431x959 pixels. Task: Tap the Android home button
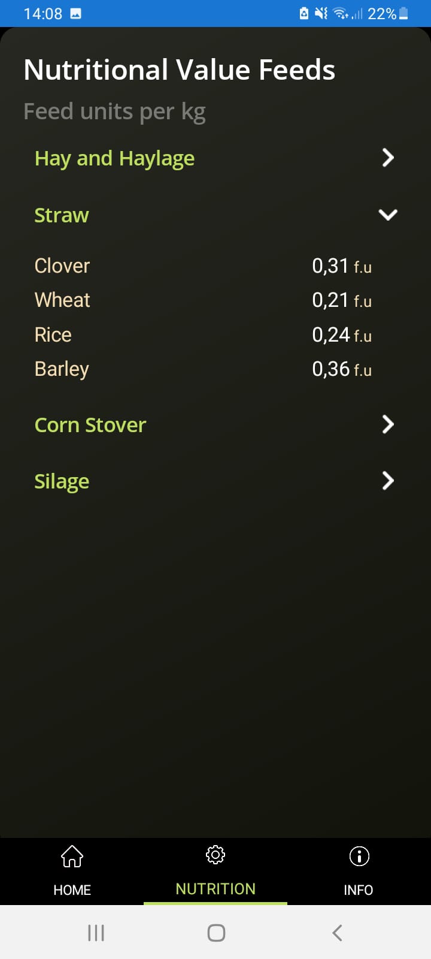tap(216, 933)
